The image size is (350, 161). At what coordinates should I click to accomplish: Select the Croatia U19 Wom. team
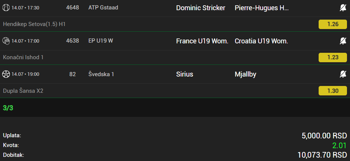pyautogui.click(x=262, y=41)
